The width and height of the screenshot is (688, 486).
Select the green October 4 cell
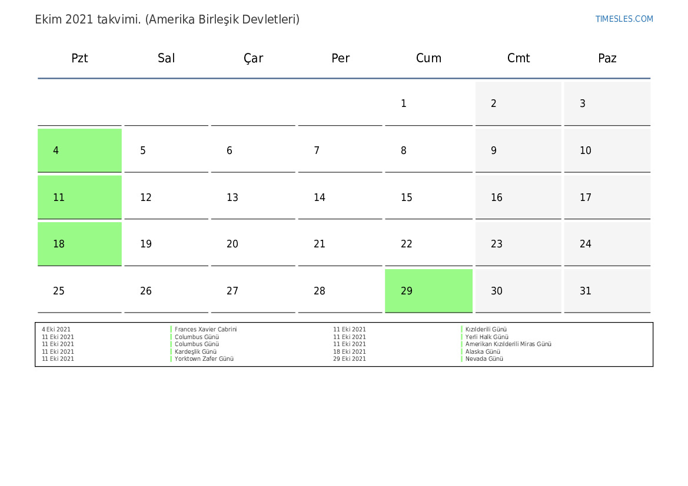(x=79, y=150)
